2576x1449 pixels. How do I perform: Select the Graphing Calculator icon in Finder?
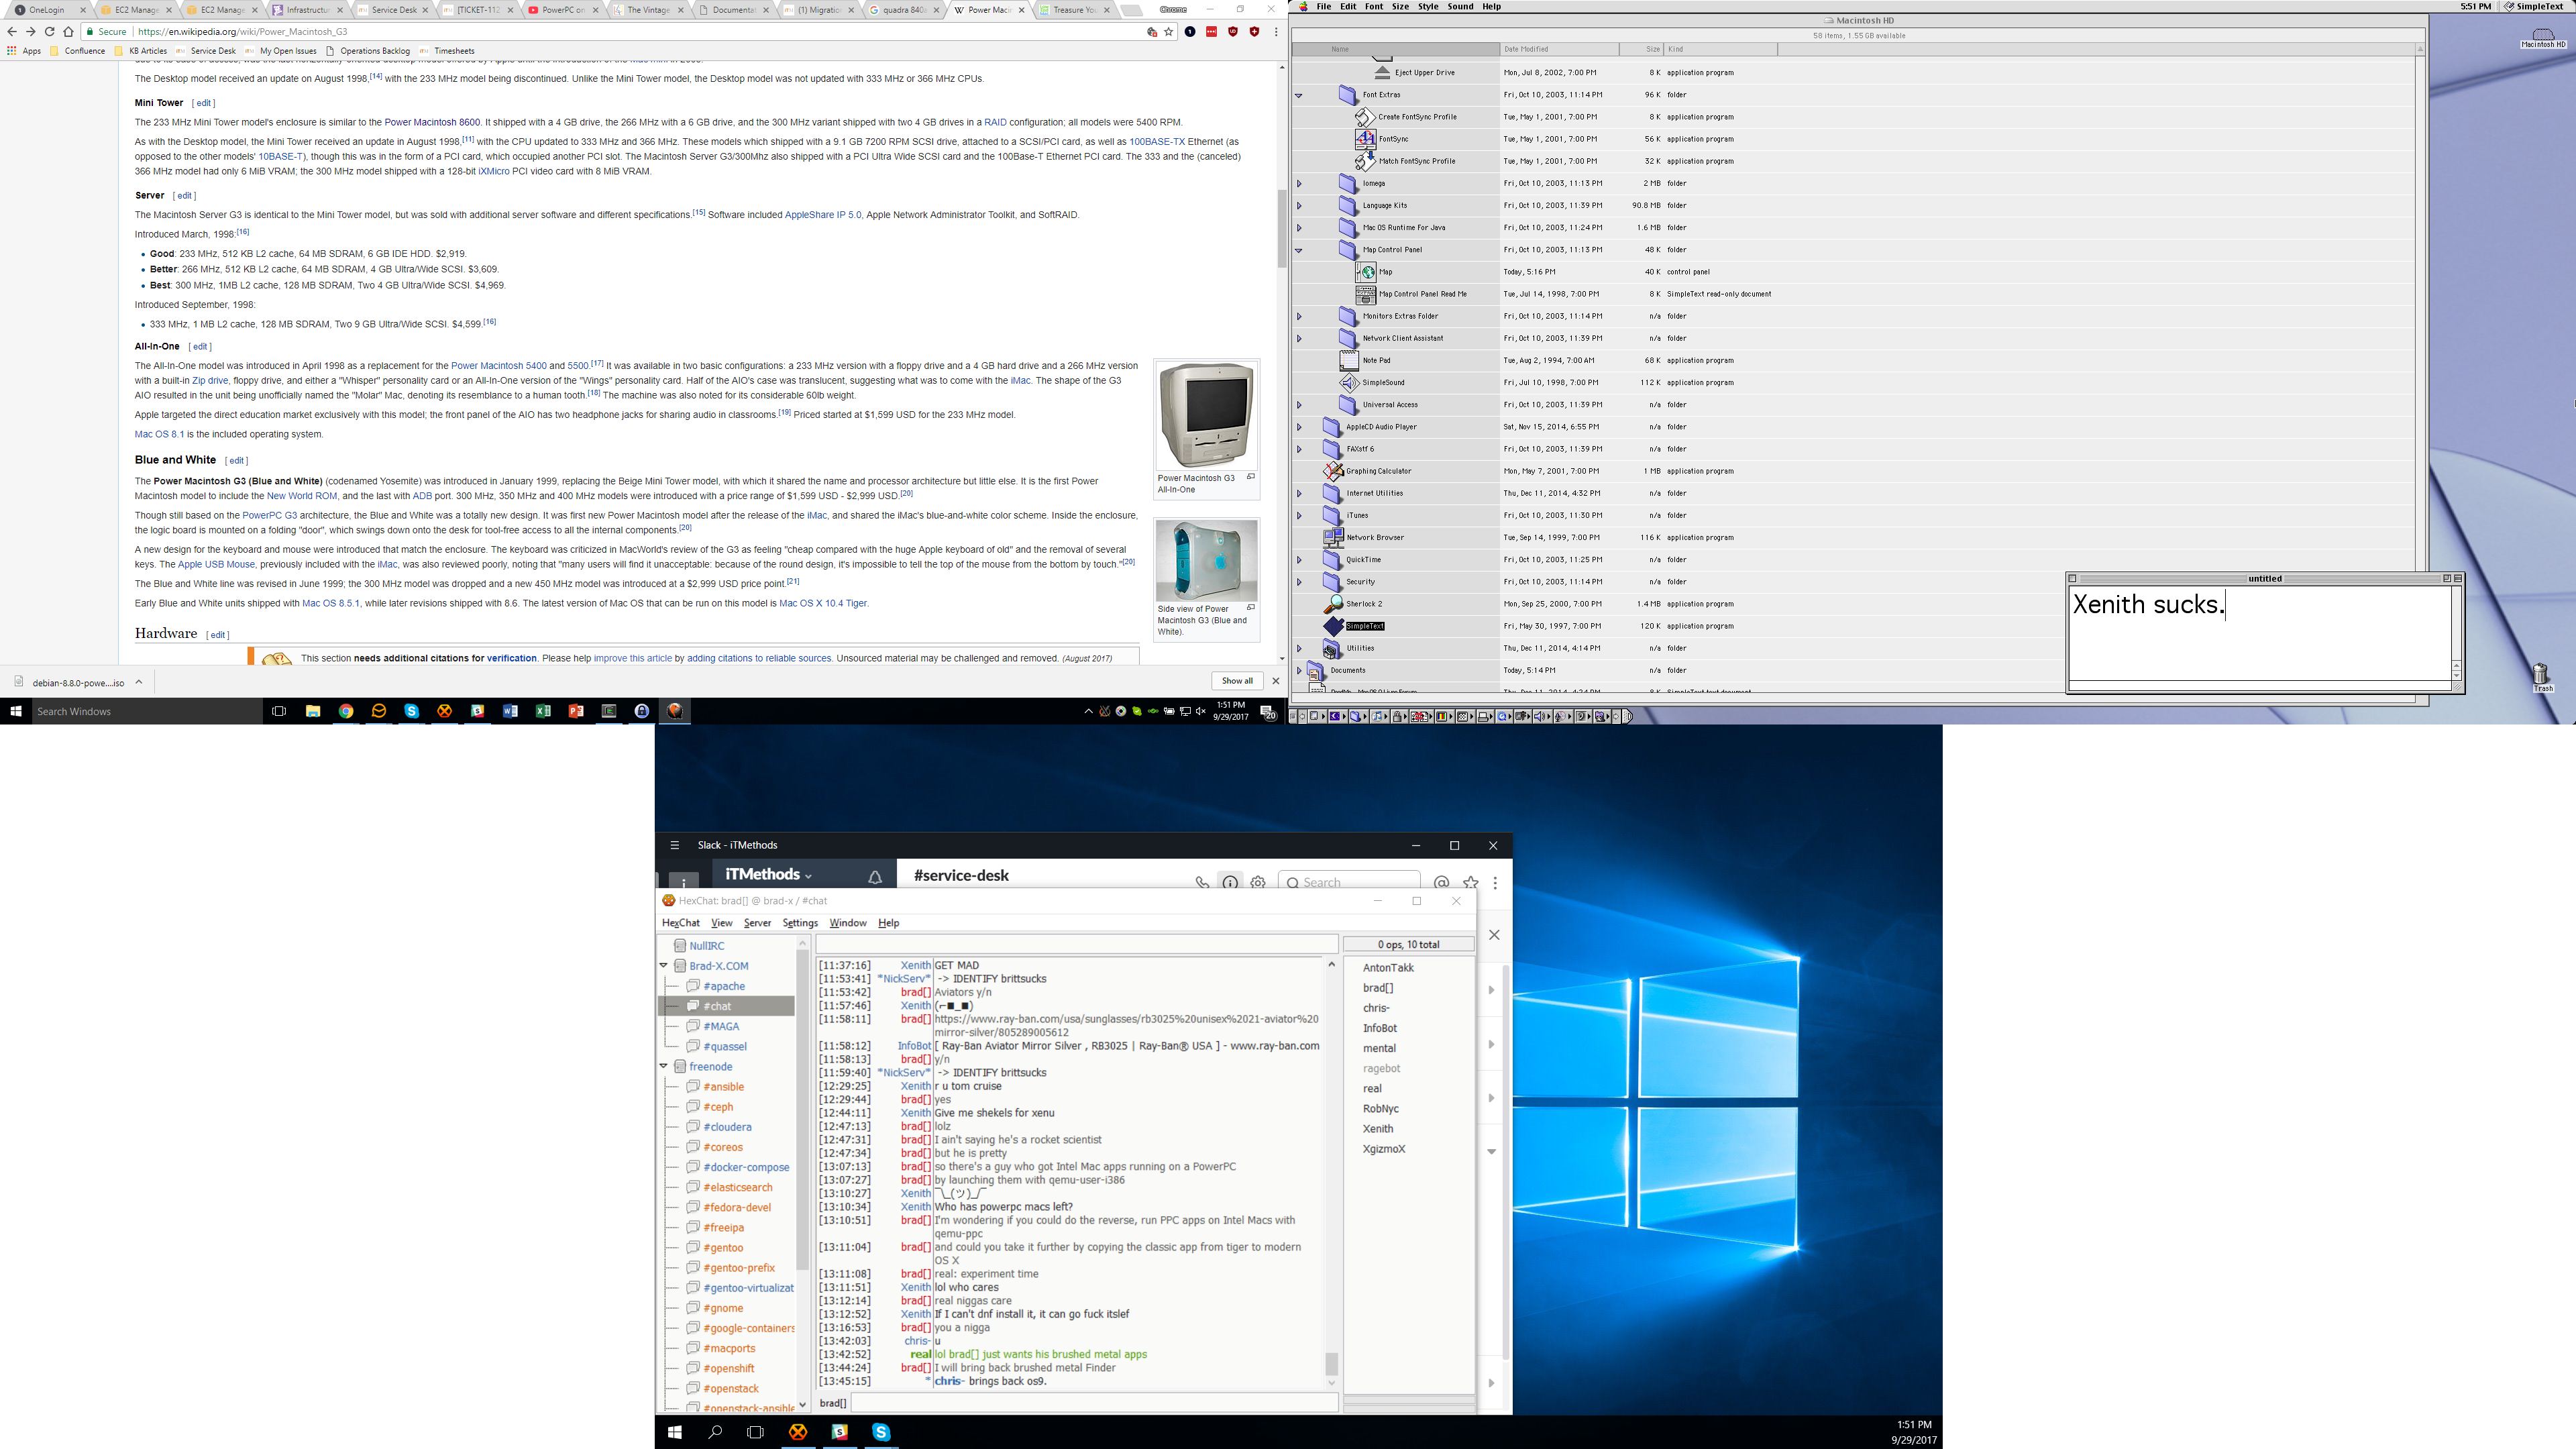[x=1333, y=471]
